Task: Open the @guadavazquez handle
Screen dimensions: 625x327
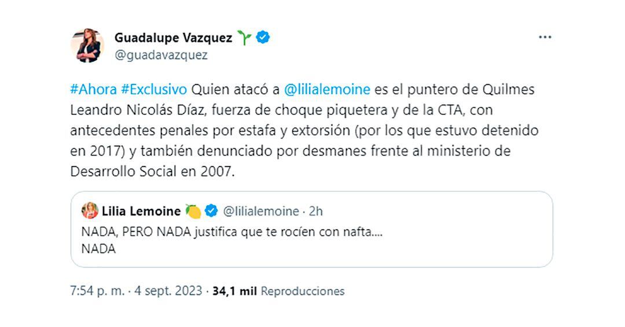Action: pos(161,55)
